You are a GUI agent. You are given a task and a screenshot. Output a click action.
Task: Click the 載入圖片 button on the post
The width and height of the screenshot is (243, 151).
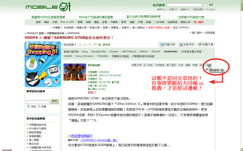pyautogui.click(x=171, y=65)
